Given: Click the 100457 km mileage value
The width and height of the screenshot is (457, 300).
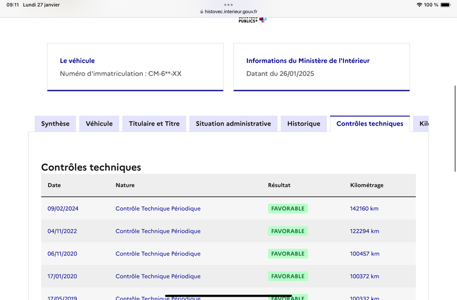Looking at the screenshot, I should 364,254.
